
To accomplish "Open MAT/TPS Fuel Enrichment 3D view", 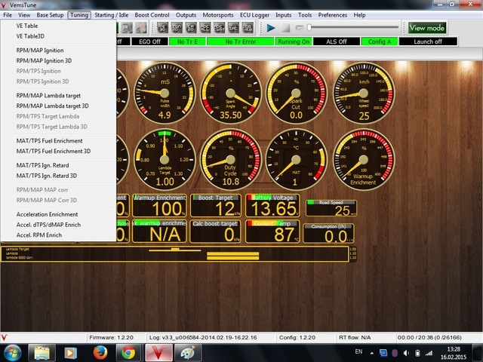I will pos(59,151).
